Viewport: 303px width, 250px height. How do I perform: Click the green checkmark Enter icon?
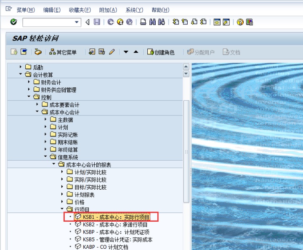tap(13, 22)
